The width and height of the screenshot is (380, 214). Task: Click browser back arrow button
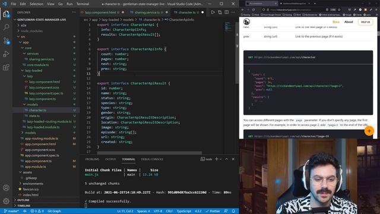[243, 10]
